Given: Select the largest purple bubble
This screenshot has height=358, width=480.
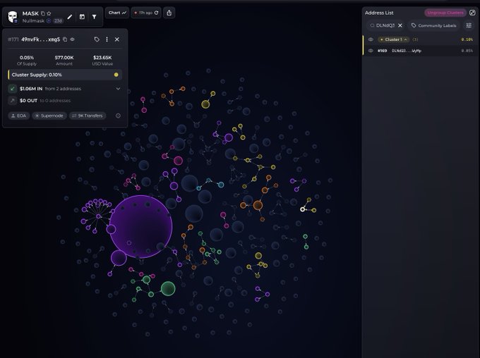Looking at the screenshot, I should click(x=140, y=226).
